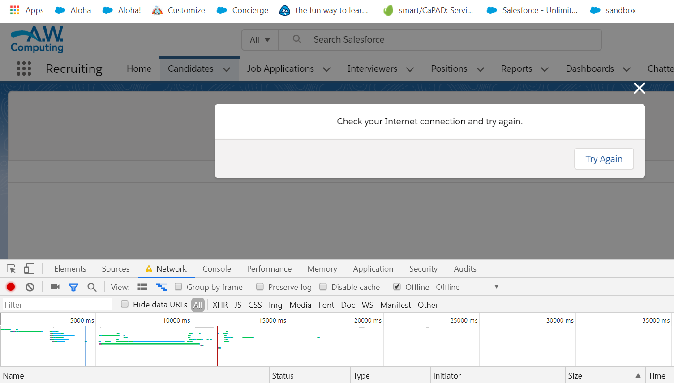Toggle the timeline overview waterfall view icon
Screen dimensions: 674x383
pos(161,286)
